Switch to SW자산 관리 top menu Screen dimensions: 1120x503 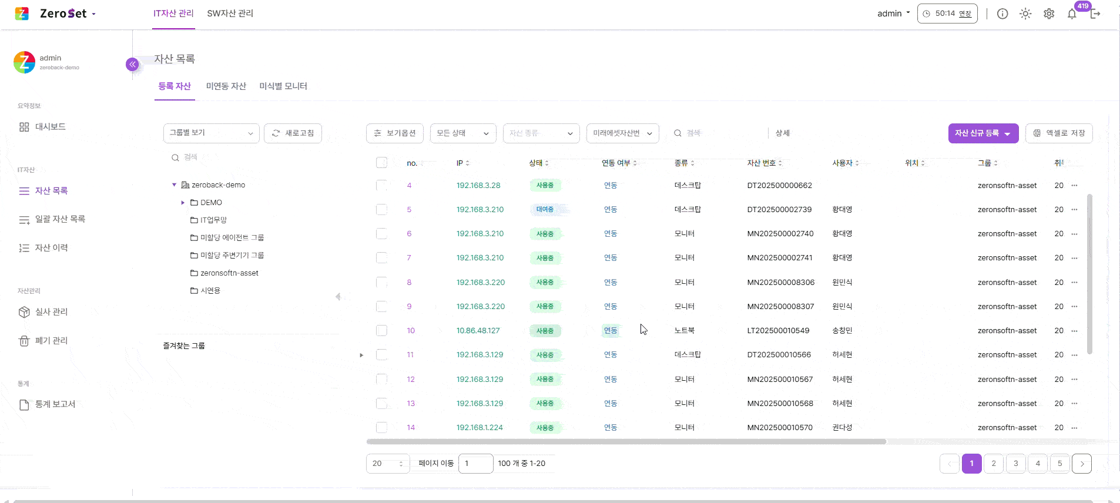[230, 13]
